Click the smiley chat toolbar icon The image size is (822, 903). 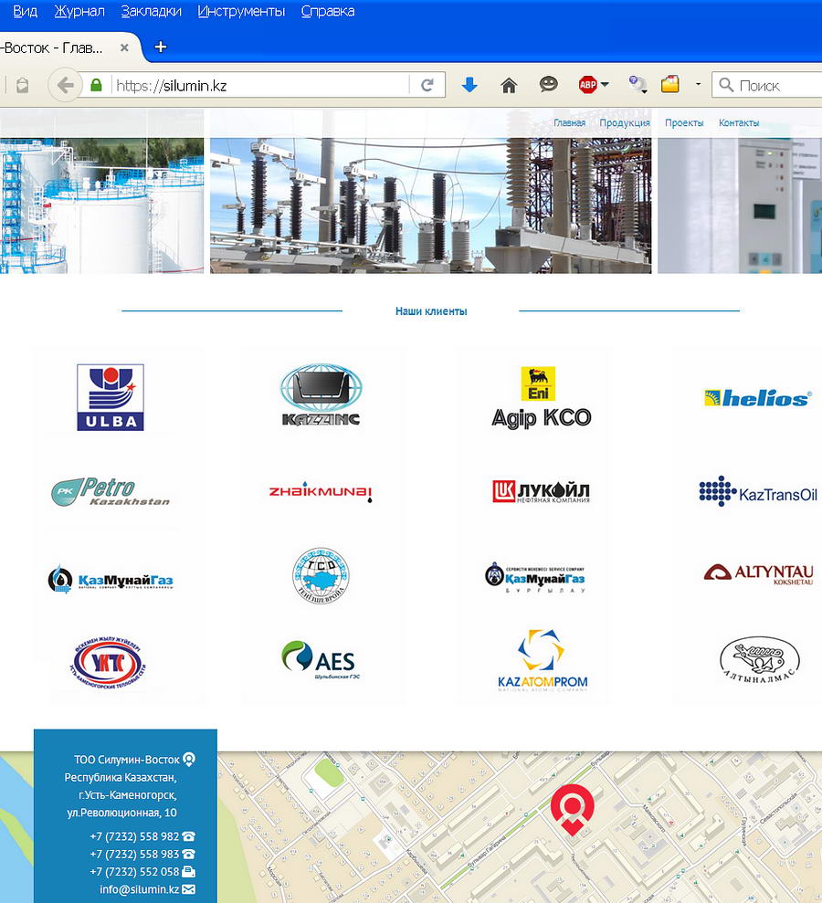click(548, 85)
